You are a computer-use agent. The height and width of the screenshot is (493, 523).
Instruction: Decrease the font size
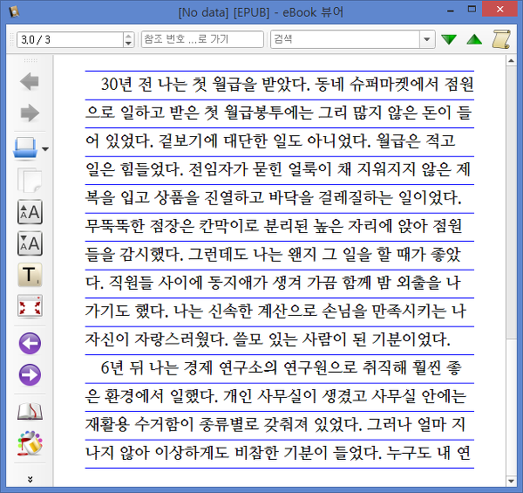click(x=30, y=243)
